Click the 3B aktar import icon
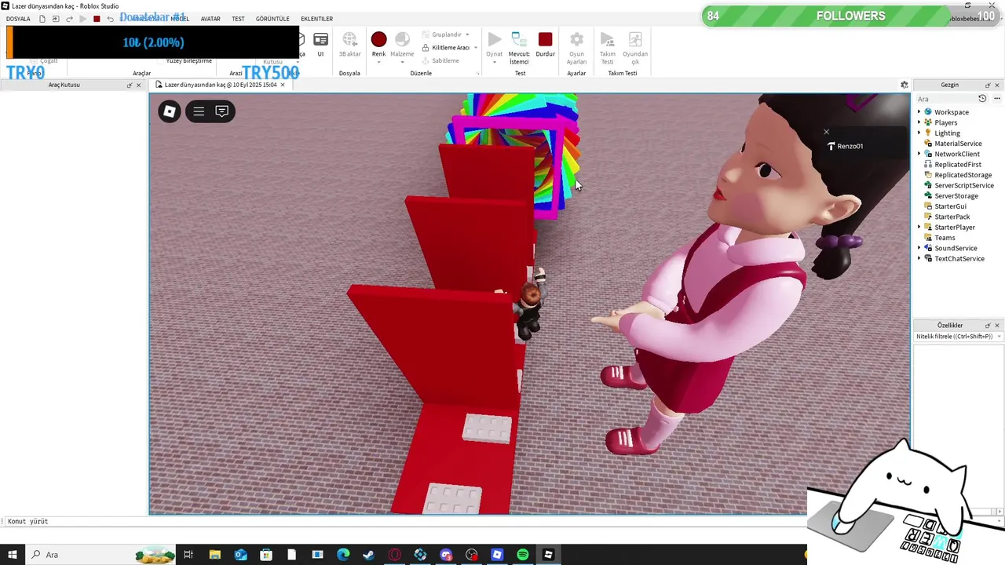 [x=349, y=39]
